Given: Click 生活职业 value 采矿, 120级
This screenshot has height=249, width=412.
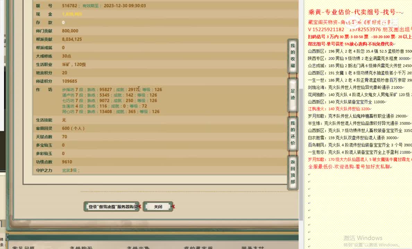Looking at the screenshot, I should pos(74,64).
